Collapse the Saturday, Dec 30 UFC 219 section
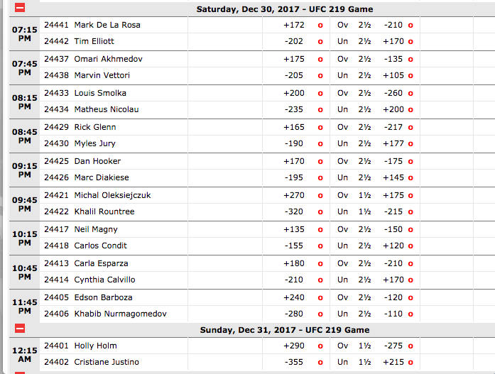The width and height of the screenshot is (495, 374). (20, 8)
